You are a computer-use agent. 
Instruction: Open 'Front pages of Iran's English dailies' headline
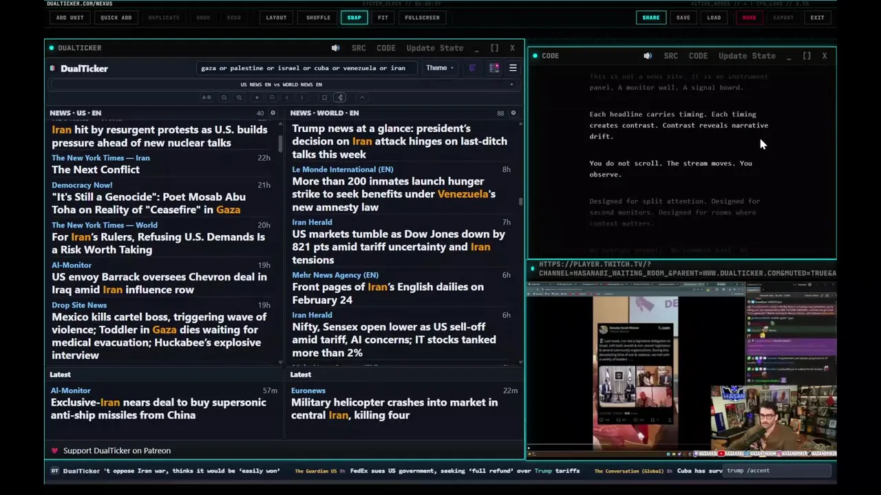(x=388, y=294)
